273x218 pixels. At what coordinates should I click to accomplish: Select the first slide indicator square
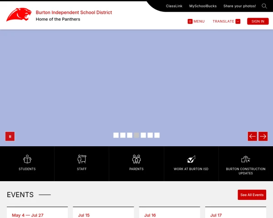116,135
